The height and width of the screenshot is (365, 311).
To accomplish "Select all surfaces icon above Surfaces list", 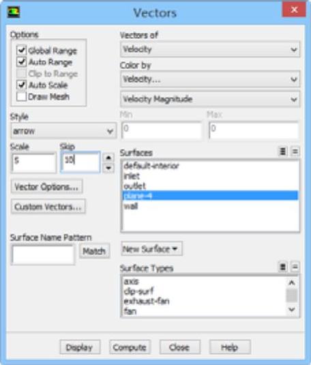I will [282, 151].
